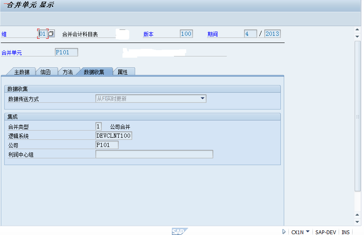Viewport: 364px width, 235px height.
Task: Select the 公司 field P101
Action: click(x=107, y=145)
